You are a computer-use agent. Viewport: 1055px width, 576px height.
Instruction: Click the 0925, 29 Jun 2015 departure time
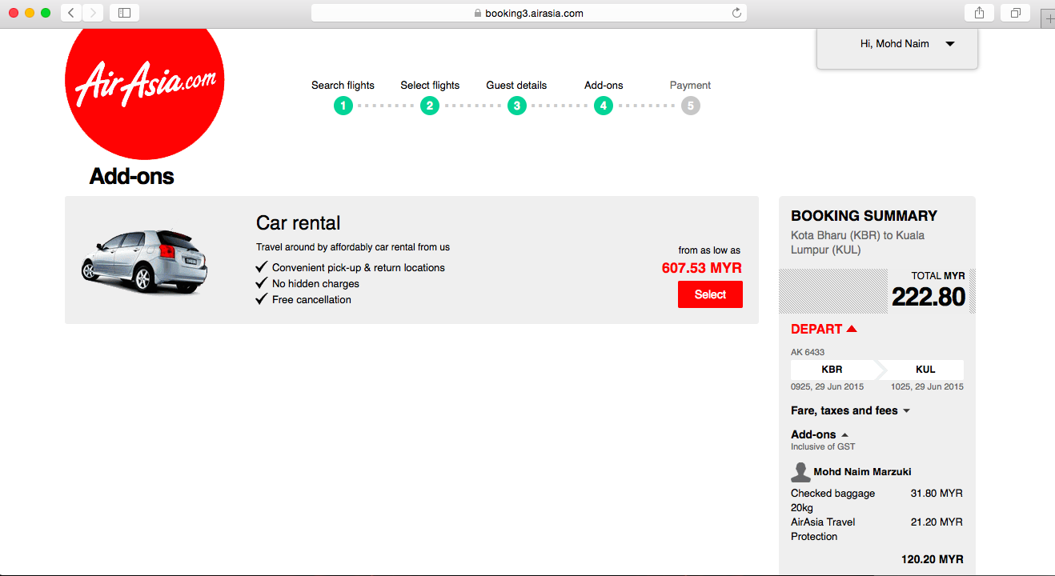[x=828, y=386]
